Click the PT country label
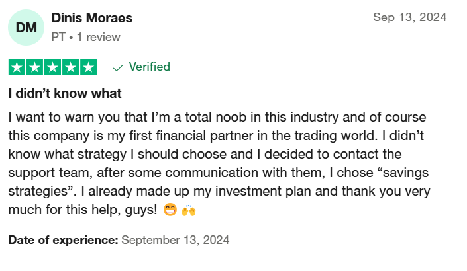The height and width of the screenshot is (271, 467). 58,37
